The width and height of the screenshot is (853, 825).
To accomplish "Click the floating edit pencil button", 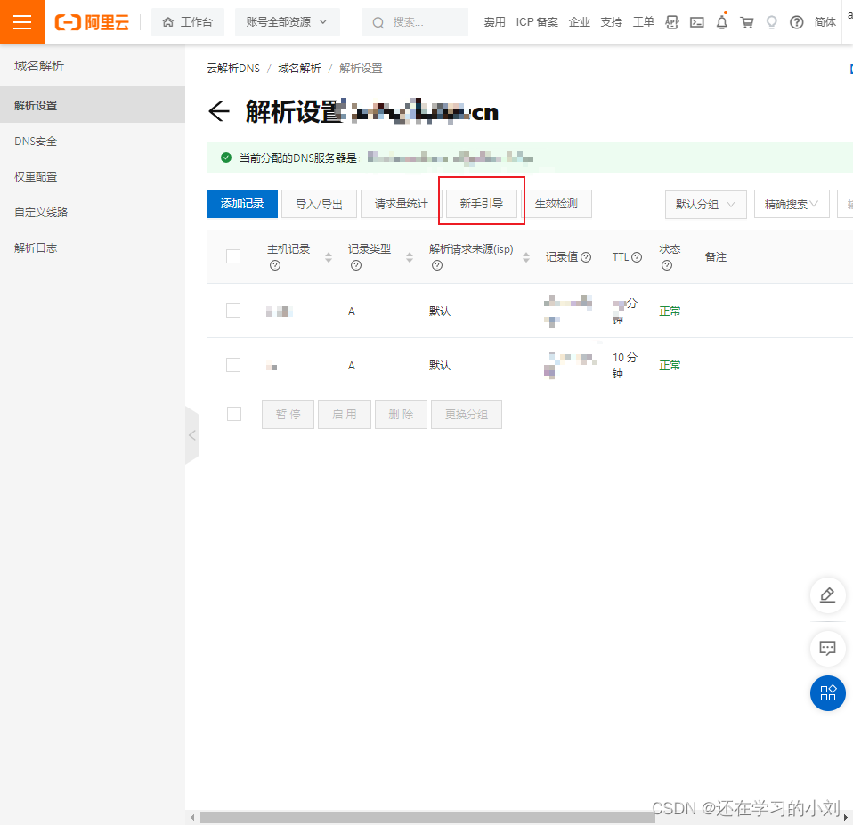I will [x=827, y=595].
